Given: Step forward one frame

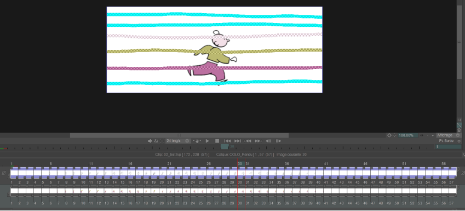Looking at the screenshot, I should pyautogui.click(x=278, y=141).
